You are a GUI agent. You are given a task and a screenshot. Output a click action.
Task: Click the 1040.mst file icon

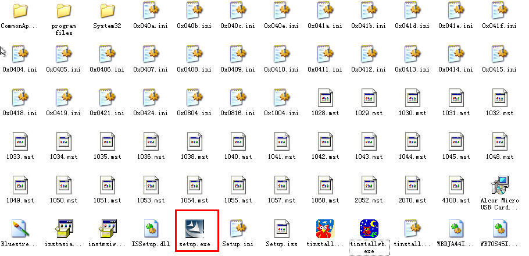pos(238,141)
